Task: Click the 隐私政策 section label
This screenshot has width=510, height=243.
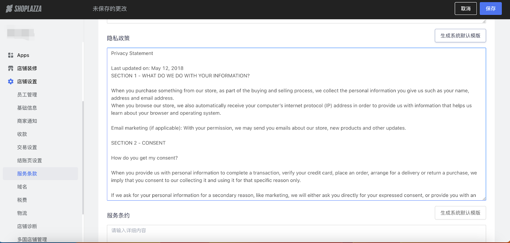Action: pyautogui.click(x=118, y=38)
